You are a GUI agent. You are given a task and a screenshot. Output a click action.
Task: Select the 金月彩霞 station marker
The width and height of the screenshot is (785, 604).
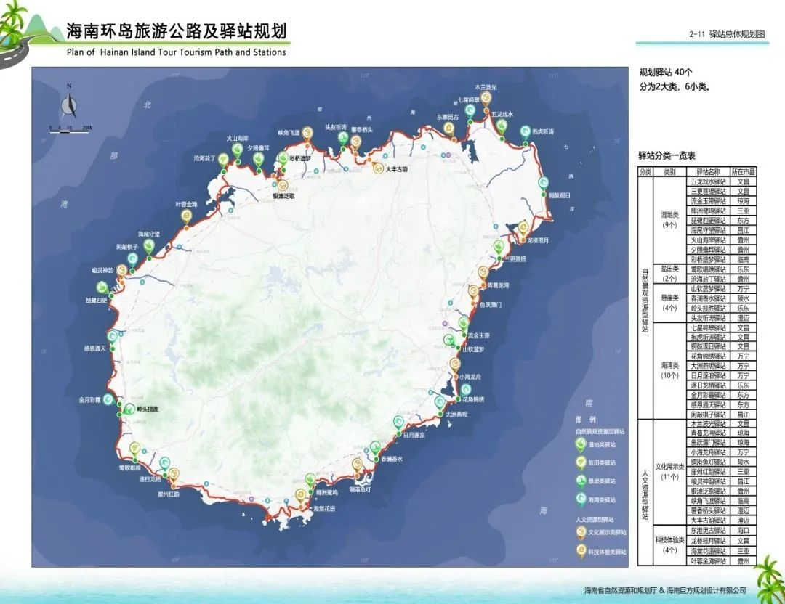pyautogui.click(x=109, y=399)
